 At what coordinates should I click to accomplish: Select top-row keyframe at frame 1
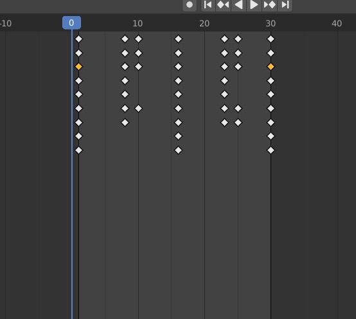point(78,39)
